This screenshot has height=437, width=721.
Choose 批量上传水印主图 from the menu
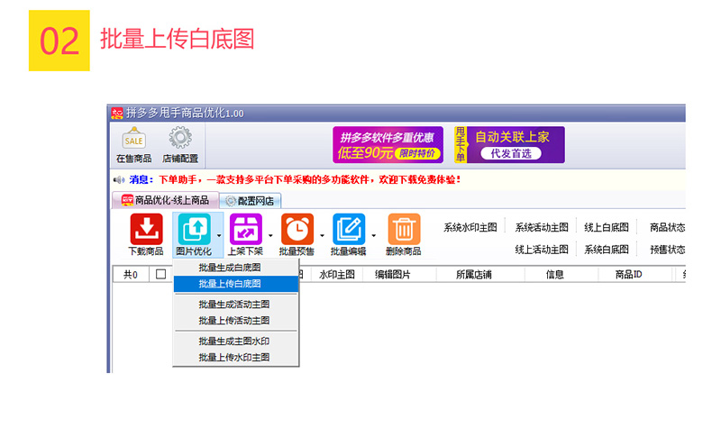(x=236, y=357)
